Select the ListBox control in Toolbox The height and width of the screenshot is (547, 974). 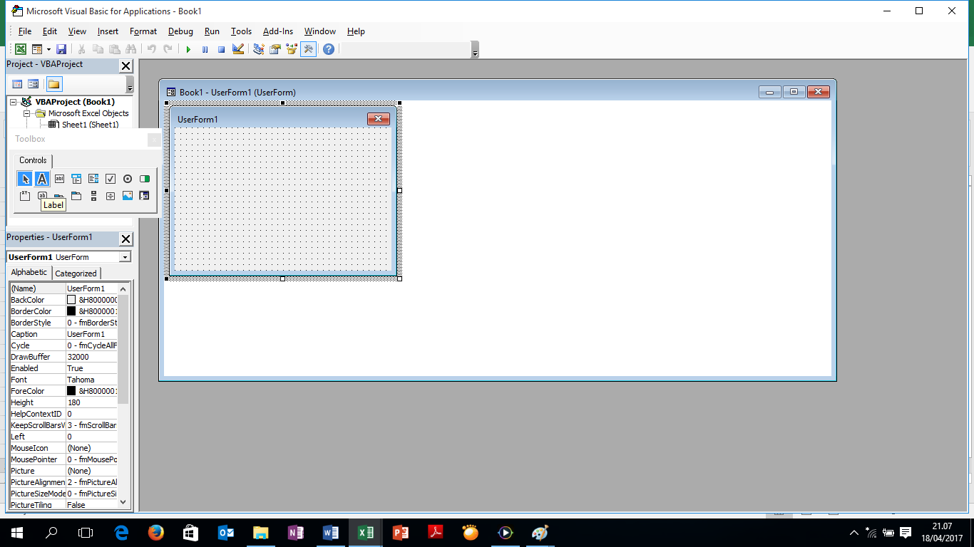point(93,179)
